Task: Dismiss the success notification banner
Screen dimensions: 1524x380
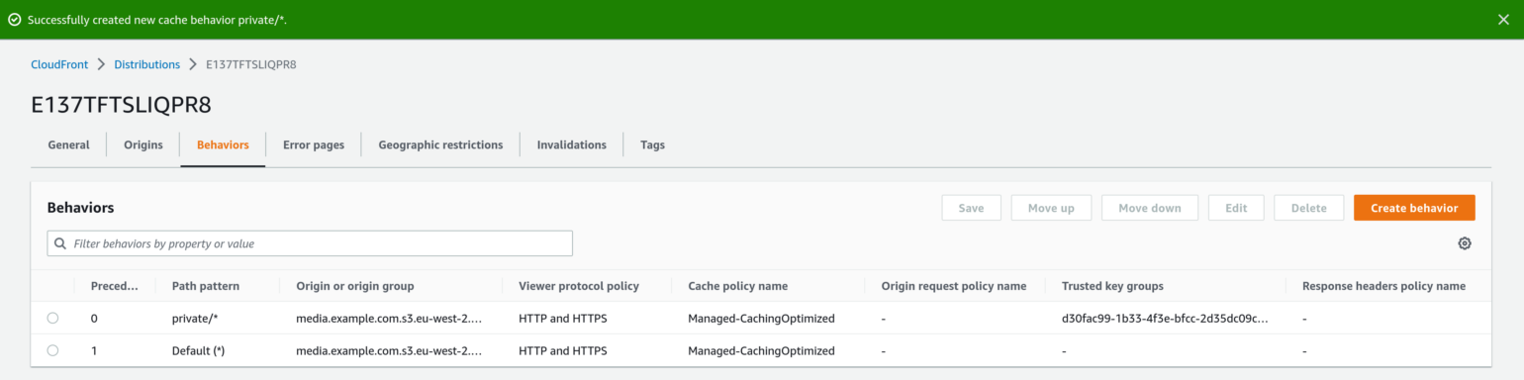Action: (x=1503, y=20)
